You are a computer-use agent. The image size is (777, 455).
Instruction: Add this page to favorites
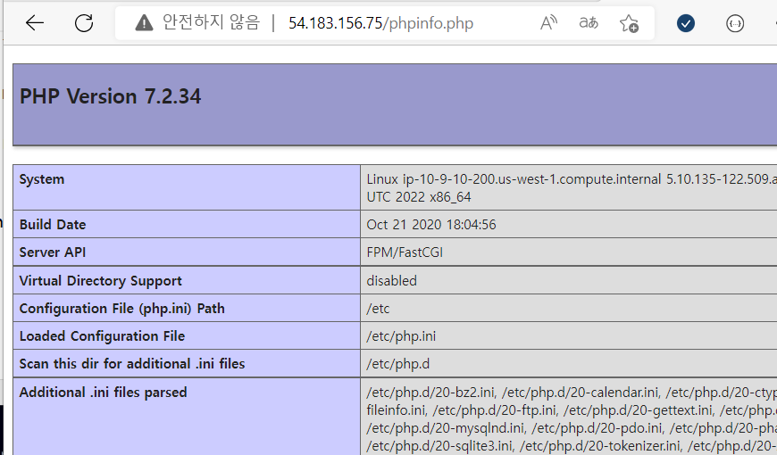(x=629, y=23)
